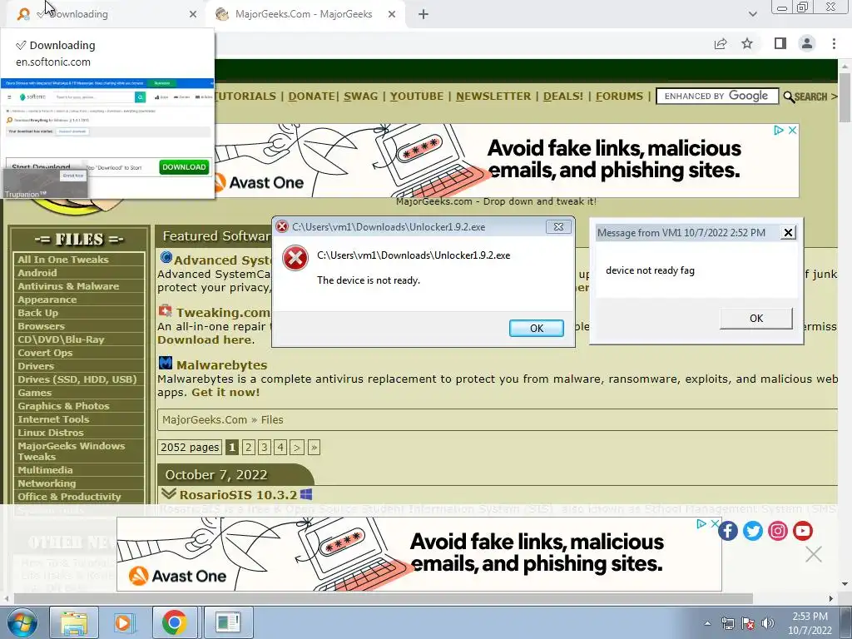Image resolution: width=852 pixels, height=639 pixels.
Task: Open Windows Explorer from taskbar
Action: [74, 622]
